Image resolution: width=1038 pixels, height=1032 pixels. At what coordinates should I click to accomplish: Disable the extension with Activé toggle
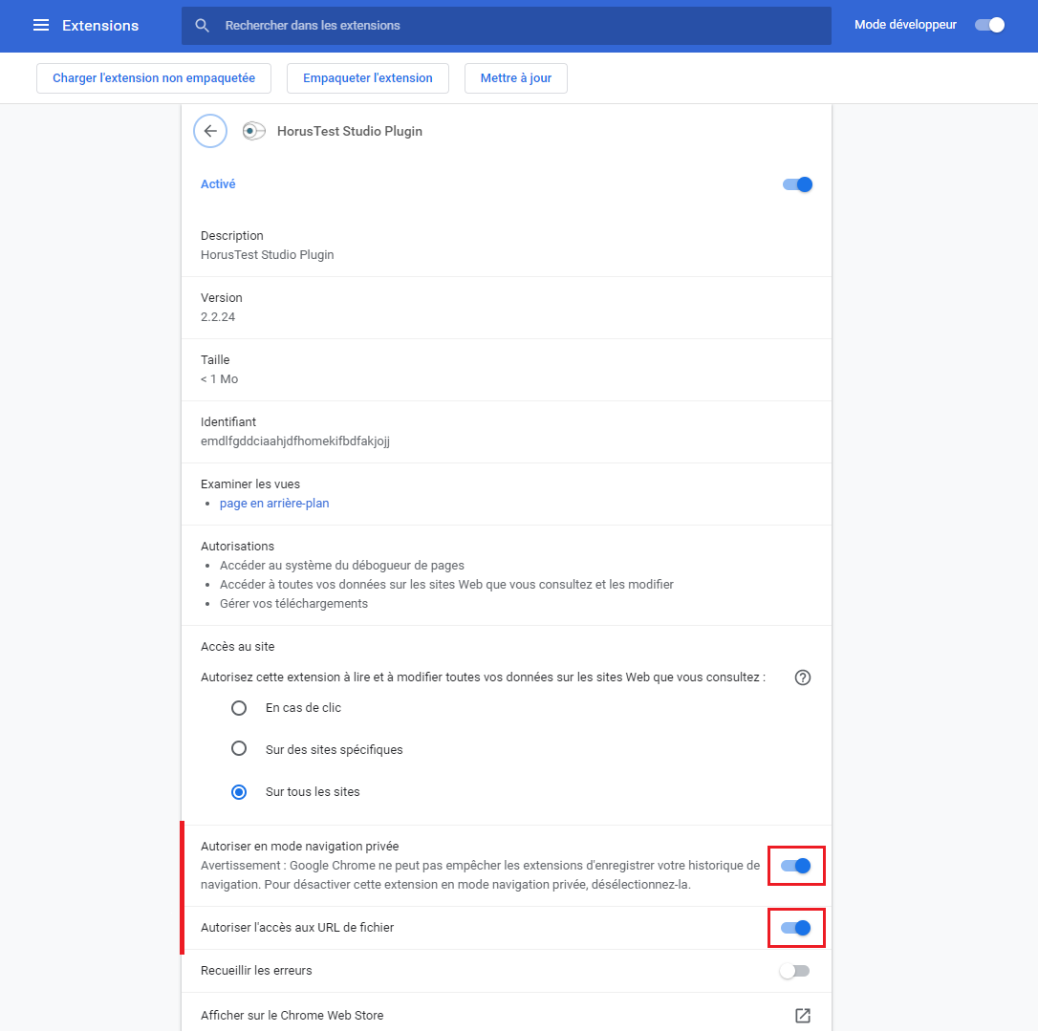click(x=797, y=184)
